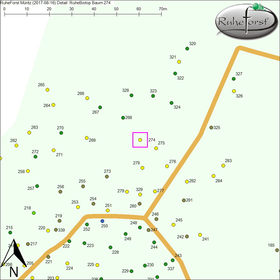Click the green tree marker 327
Viewport: 280px width, 280px height.
click(x=234, y=79)
